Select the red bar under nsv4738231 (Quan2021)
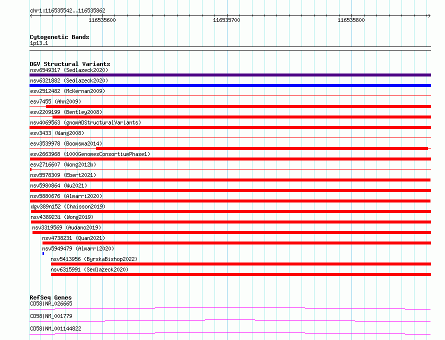This screenshot has height=340, width=445. click(236, 243)
